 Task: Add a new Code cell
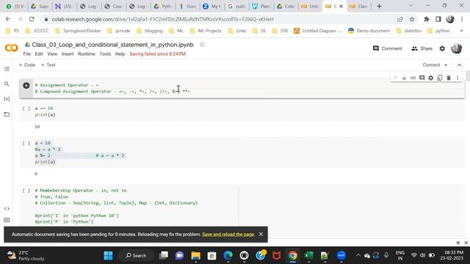pyautogui.click(x=27, y=65)
